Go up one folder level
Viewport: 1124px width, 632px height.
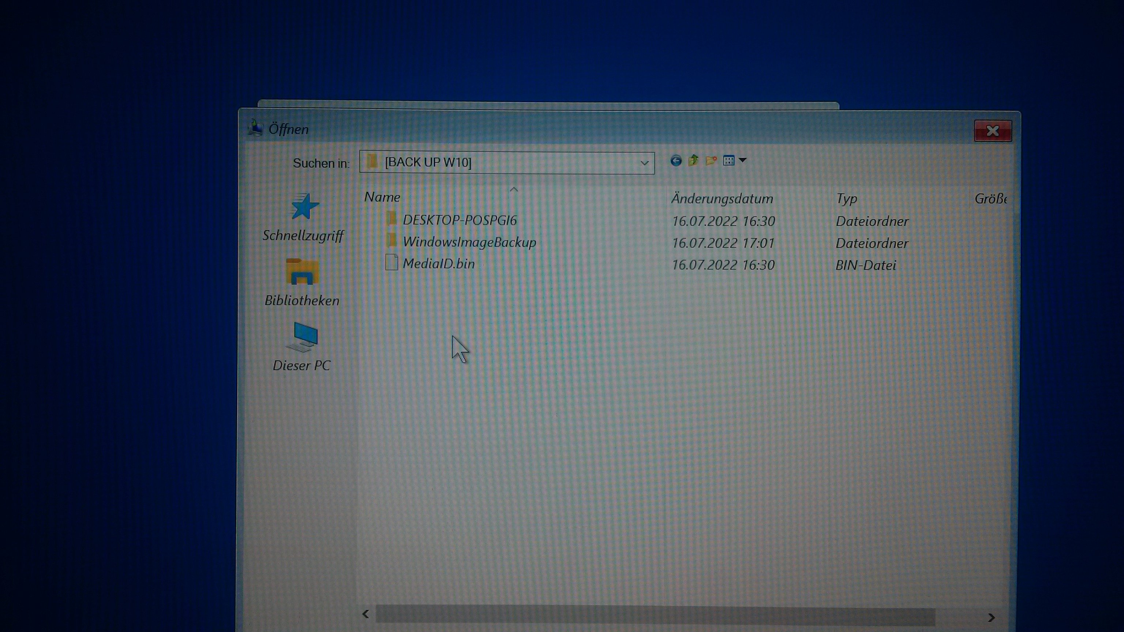click(x=693, y=161)
